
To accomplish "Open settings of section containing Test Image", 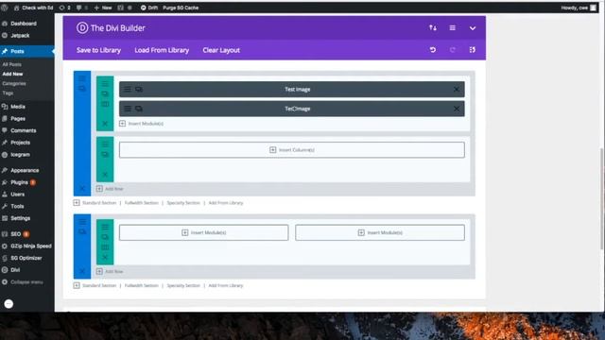I will pyautogui.click(x=82, y=78).
